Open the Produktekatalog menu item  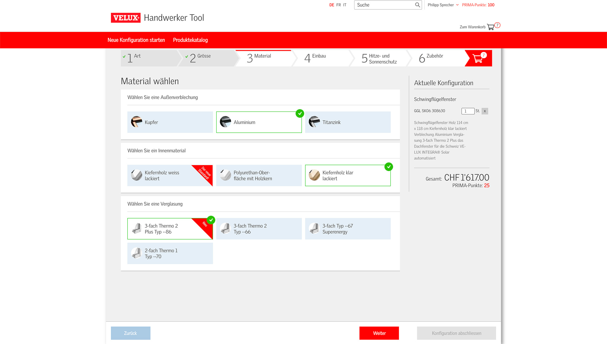point(190,40)
